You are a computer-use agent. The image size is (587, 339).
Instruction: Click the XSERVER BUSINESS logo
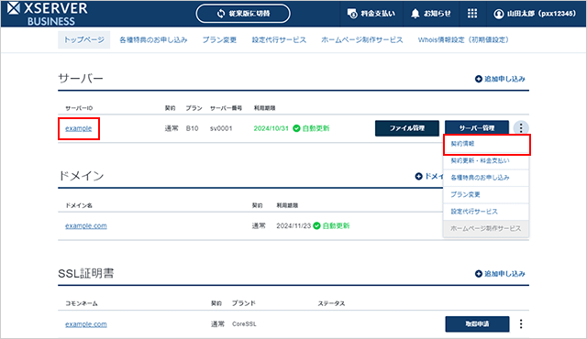[x=47, y=14]
